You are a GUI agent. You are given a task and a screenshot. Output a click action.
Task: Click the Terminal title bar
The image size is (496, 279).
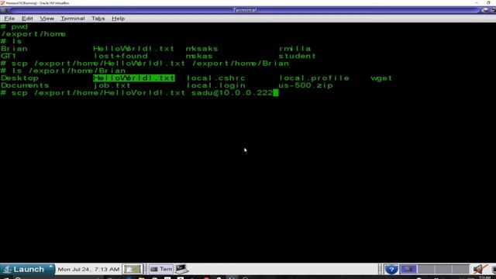tap(245, 10)
